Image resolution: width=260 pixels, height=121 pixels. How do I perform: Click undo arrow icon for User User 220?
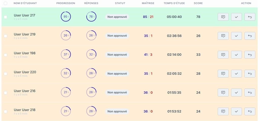[x=250, y=74]
